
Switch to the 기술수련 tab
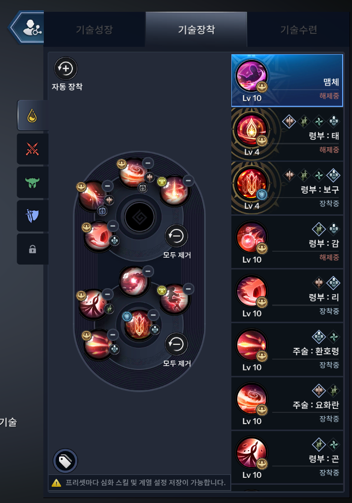[298, 30]
